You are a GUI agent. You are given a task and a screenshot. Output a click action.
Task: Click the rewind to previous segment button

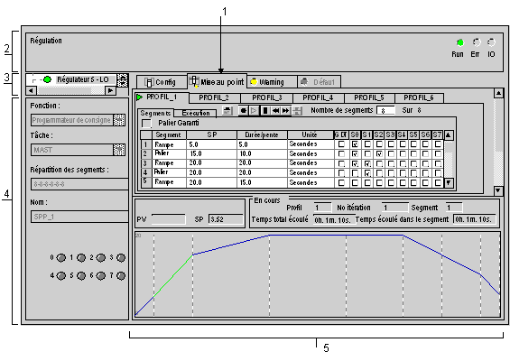point(275,111)
